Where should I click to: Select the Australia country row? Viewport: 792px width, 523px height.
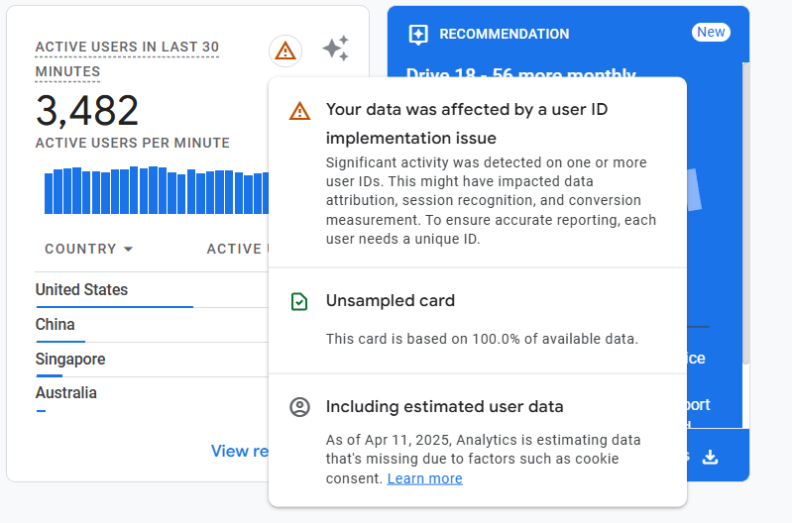tap(66, 393)
